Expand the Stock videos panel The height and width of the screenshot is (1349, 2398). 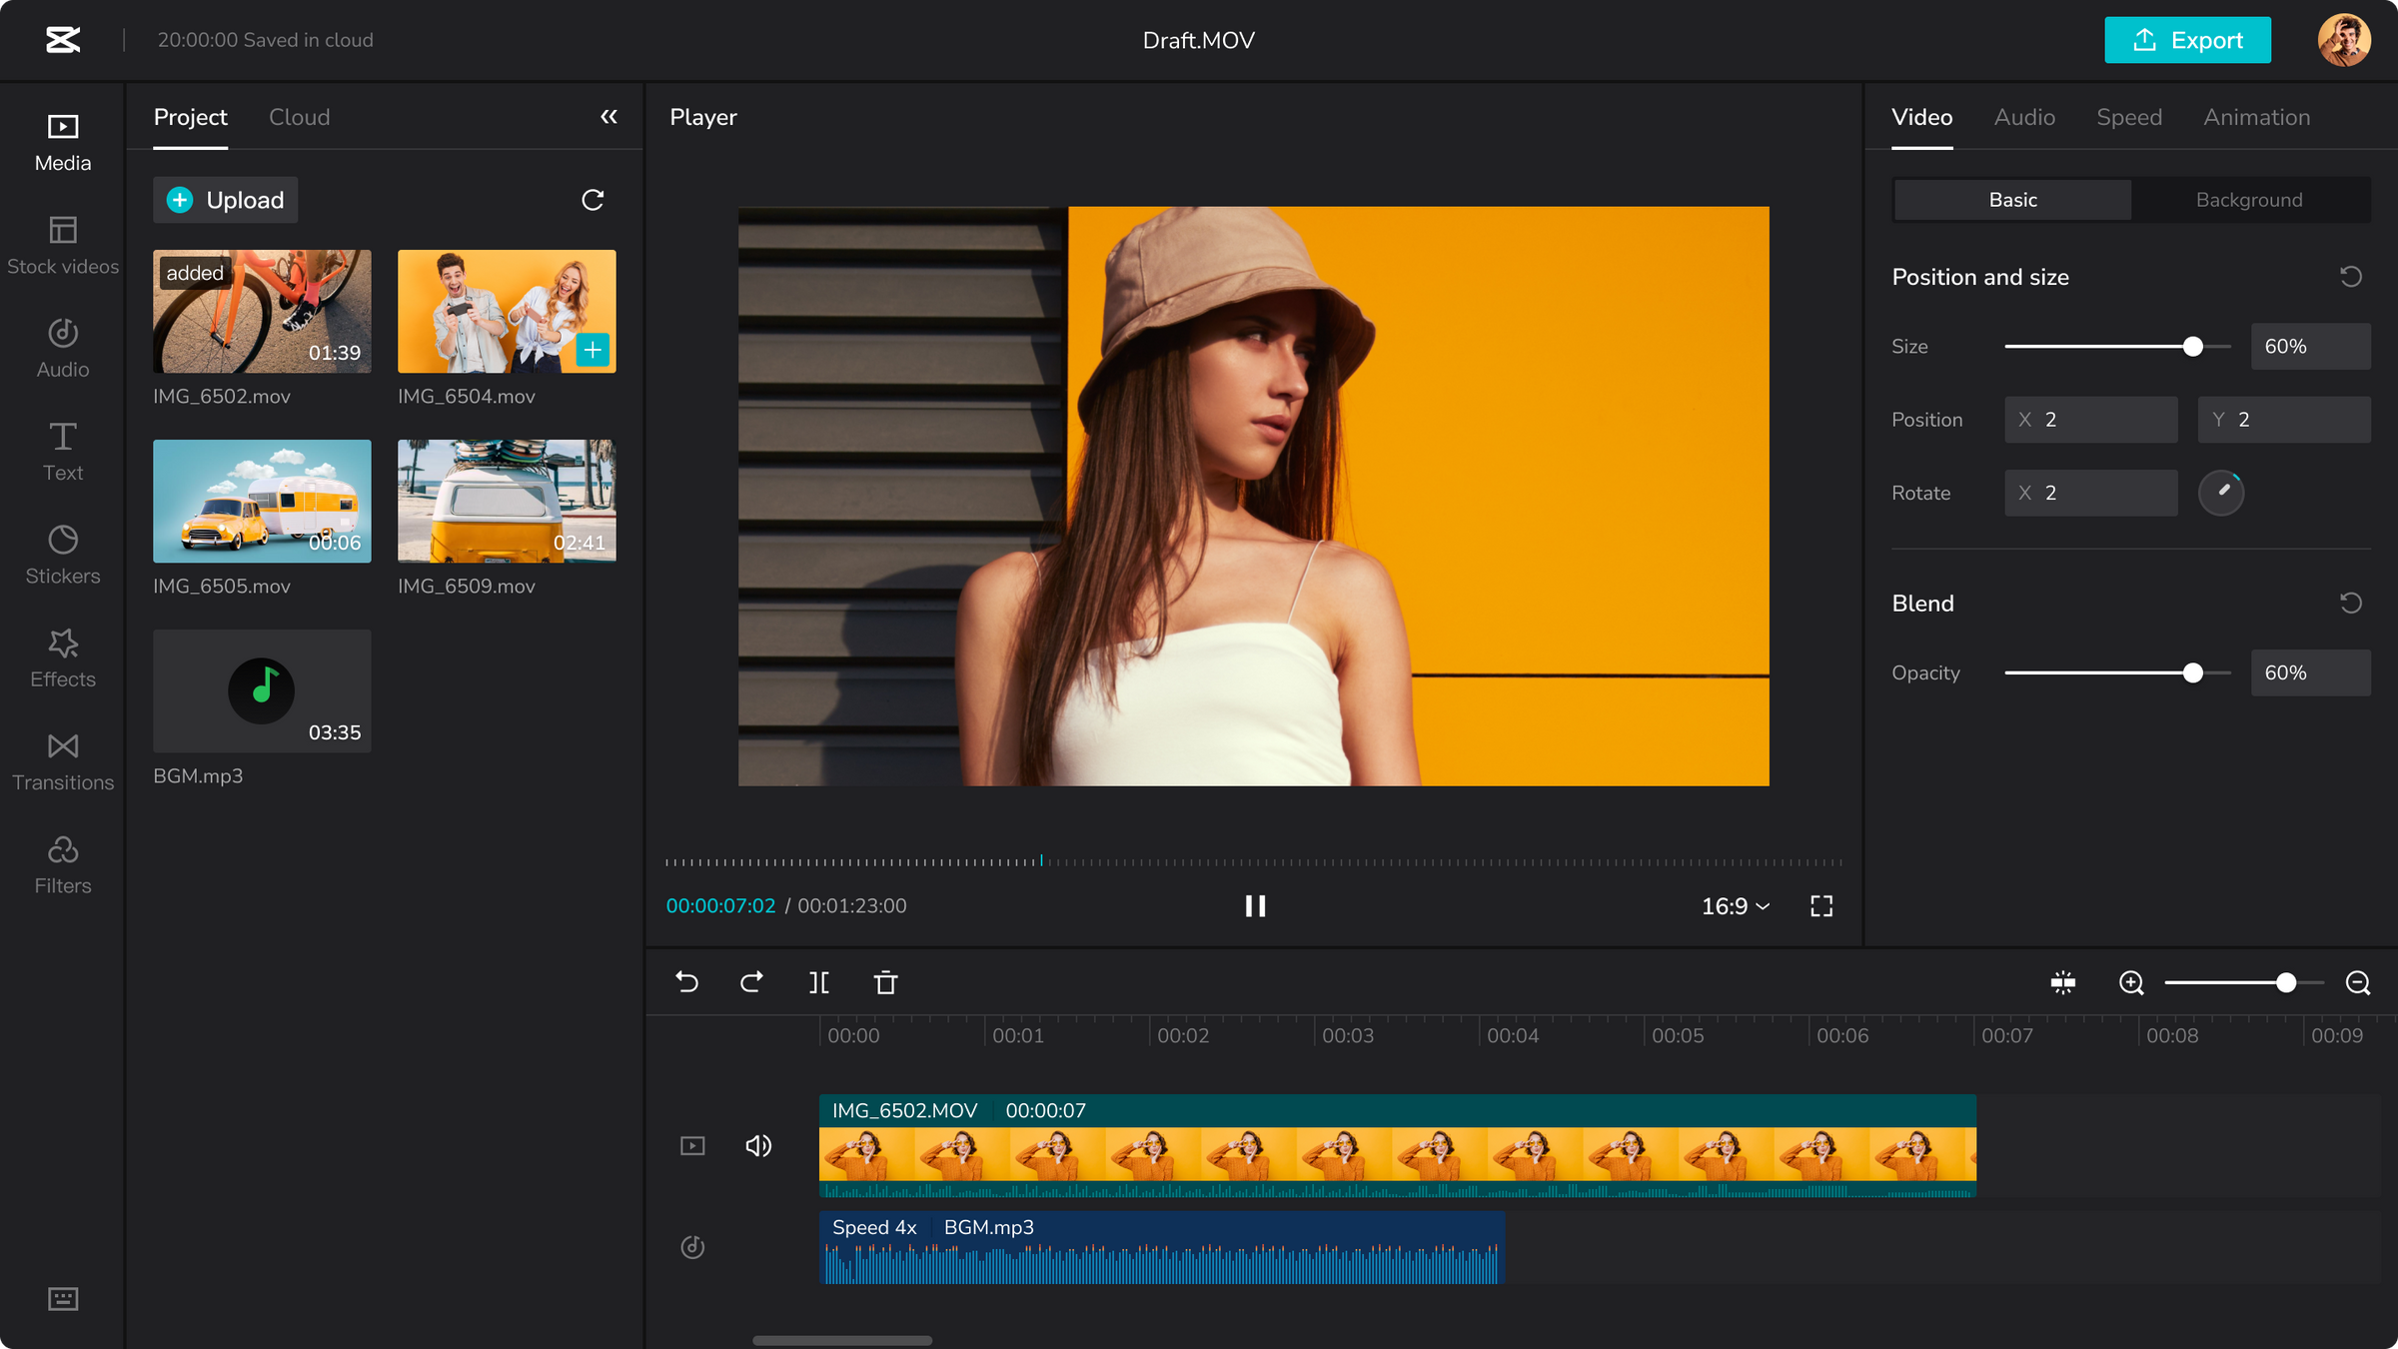tap(61, 244)
